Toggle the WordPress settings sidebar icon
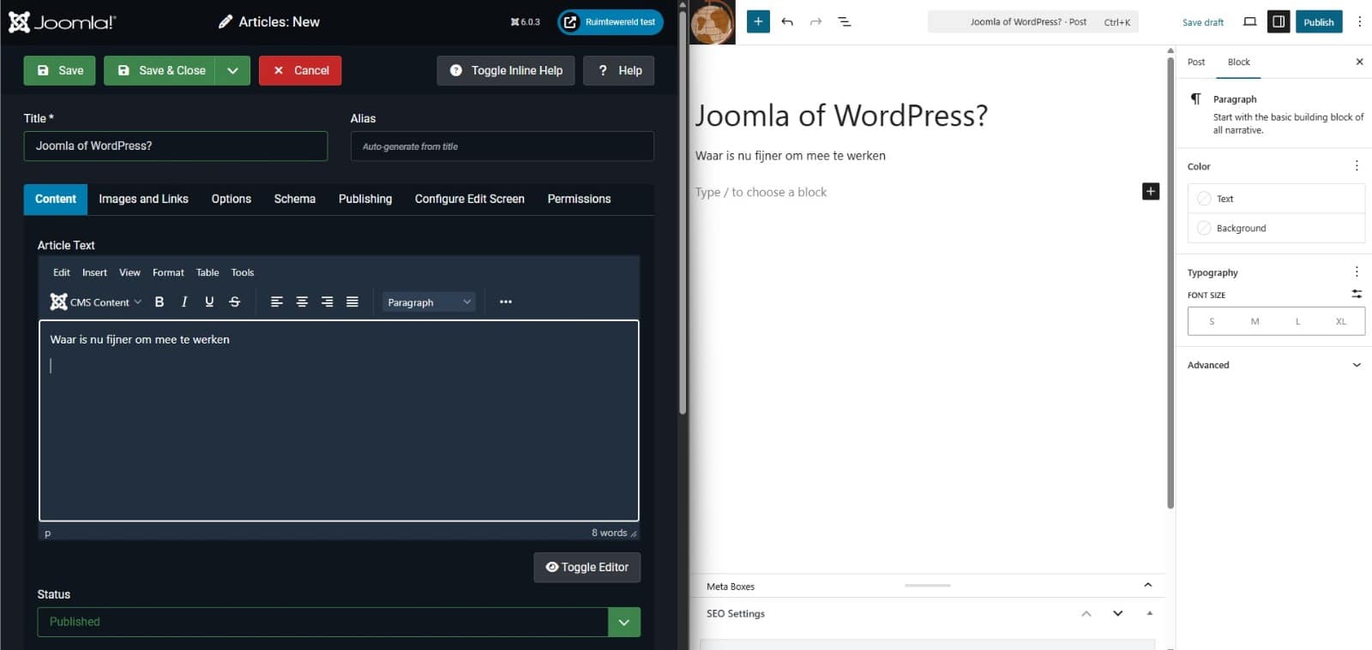 [1279, 21]
